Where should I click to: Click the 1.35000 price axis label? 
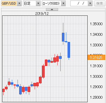click(x=96, y=24)
